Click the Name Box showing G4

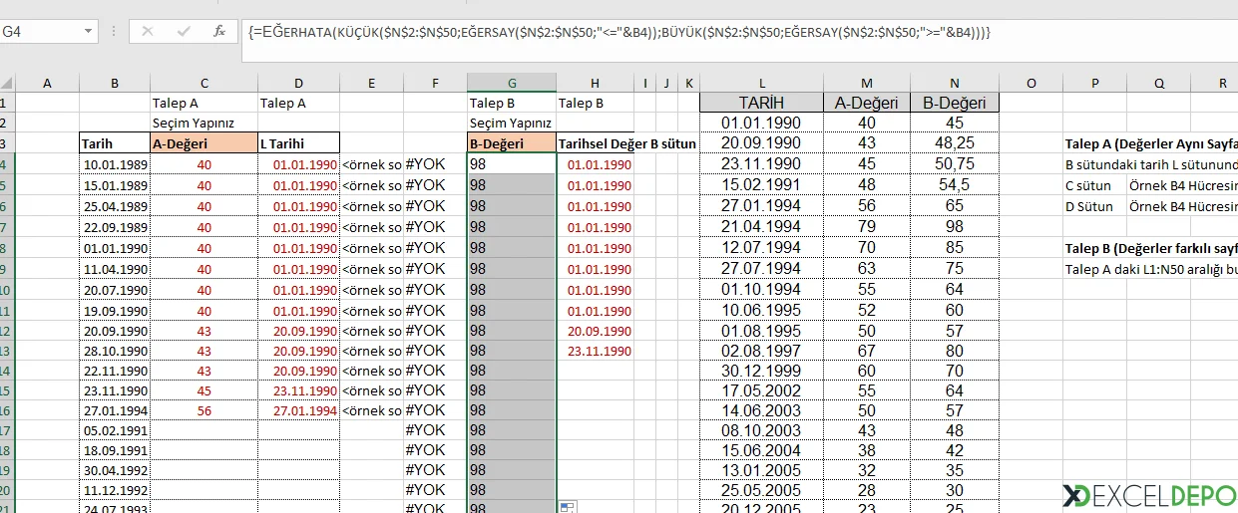pos(40,32)
